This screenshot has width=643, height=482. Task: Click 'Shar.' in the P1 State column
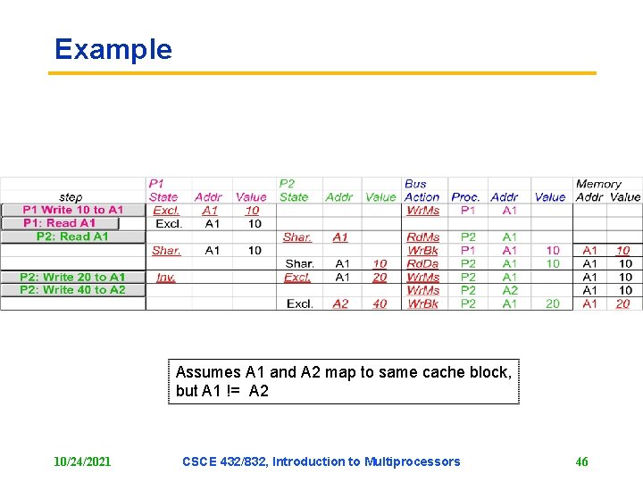click(166, 251)
